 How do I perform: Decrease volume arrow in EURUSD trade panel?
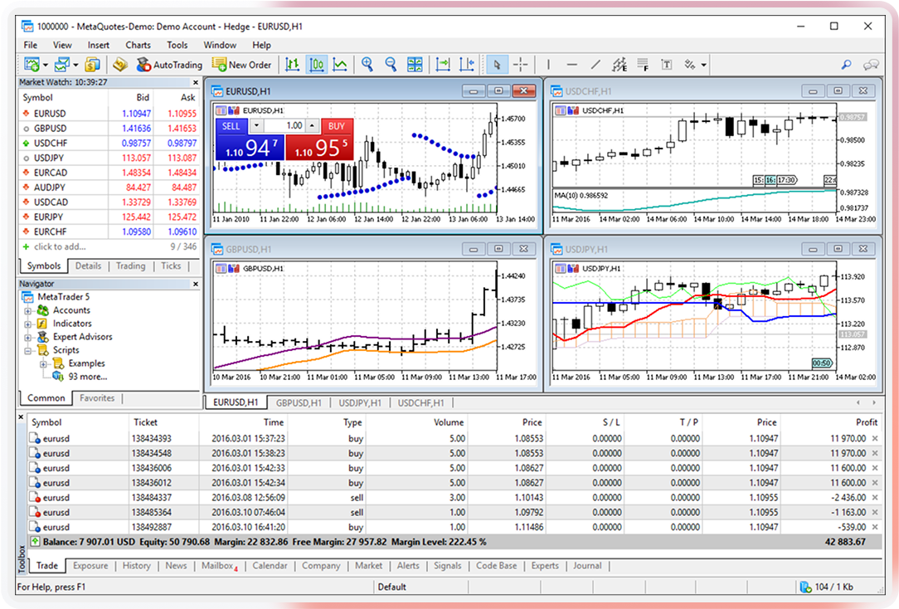(x=256, y=125)
